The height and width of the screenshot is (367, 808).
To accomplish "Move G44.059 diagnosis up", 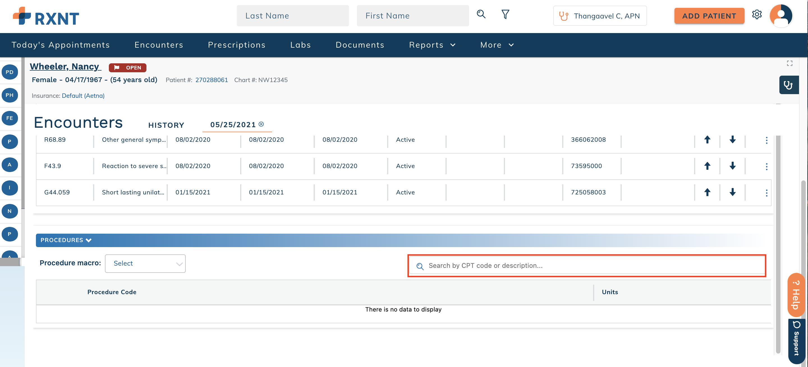I will [x=707, y=192].
